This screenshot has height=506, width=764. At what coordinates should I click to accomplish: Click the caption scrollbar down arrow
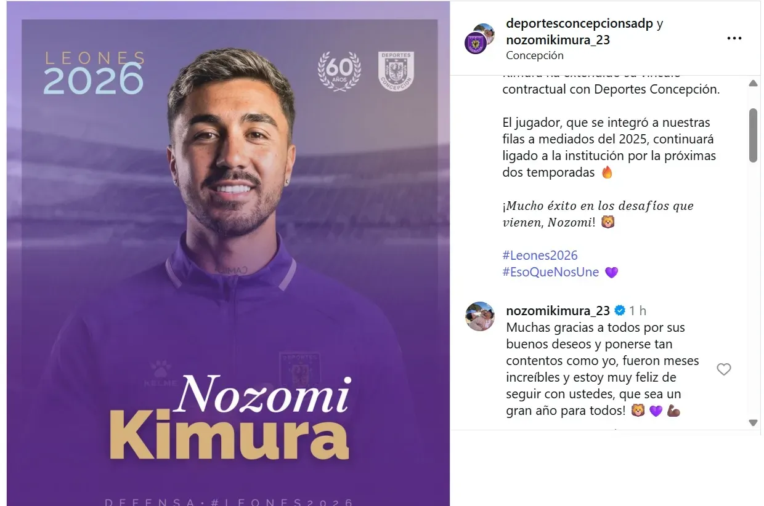[753, 422]
